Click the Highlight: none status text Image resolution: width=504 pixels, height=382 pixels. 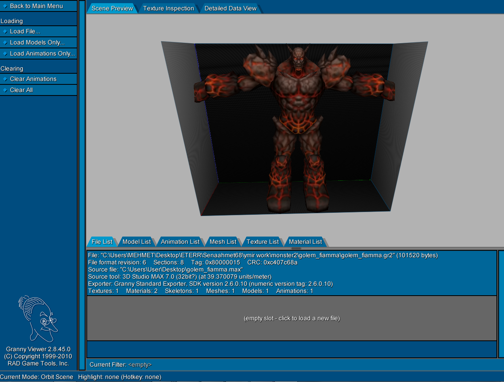coord(120,377)
